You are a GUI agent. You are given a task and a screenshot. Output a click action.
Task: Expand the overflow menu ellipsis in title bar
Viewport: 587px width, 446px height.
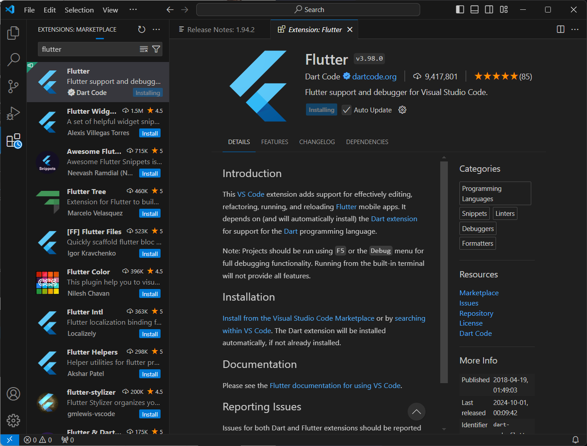click(133, 10)
